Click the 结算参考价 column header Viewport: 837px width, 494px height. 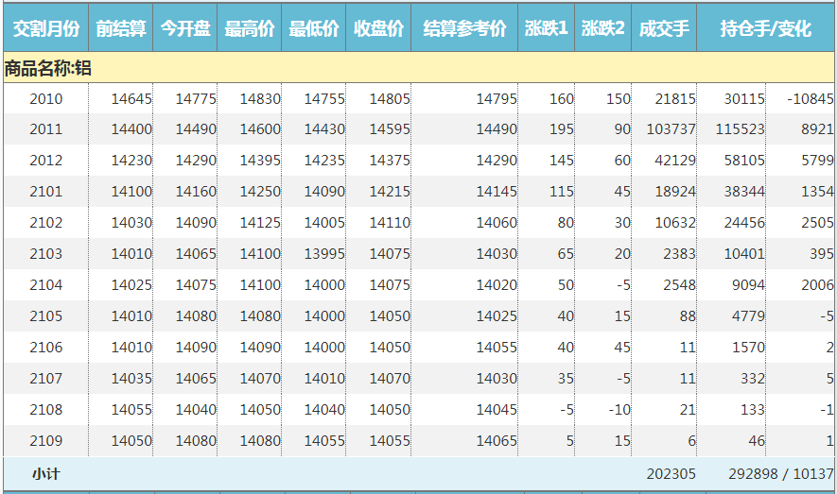pos(464,28)
